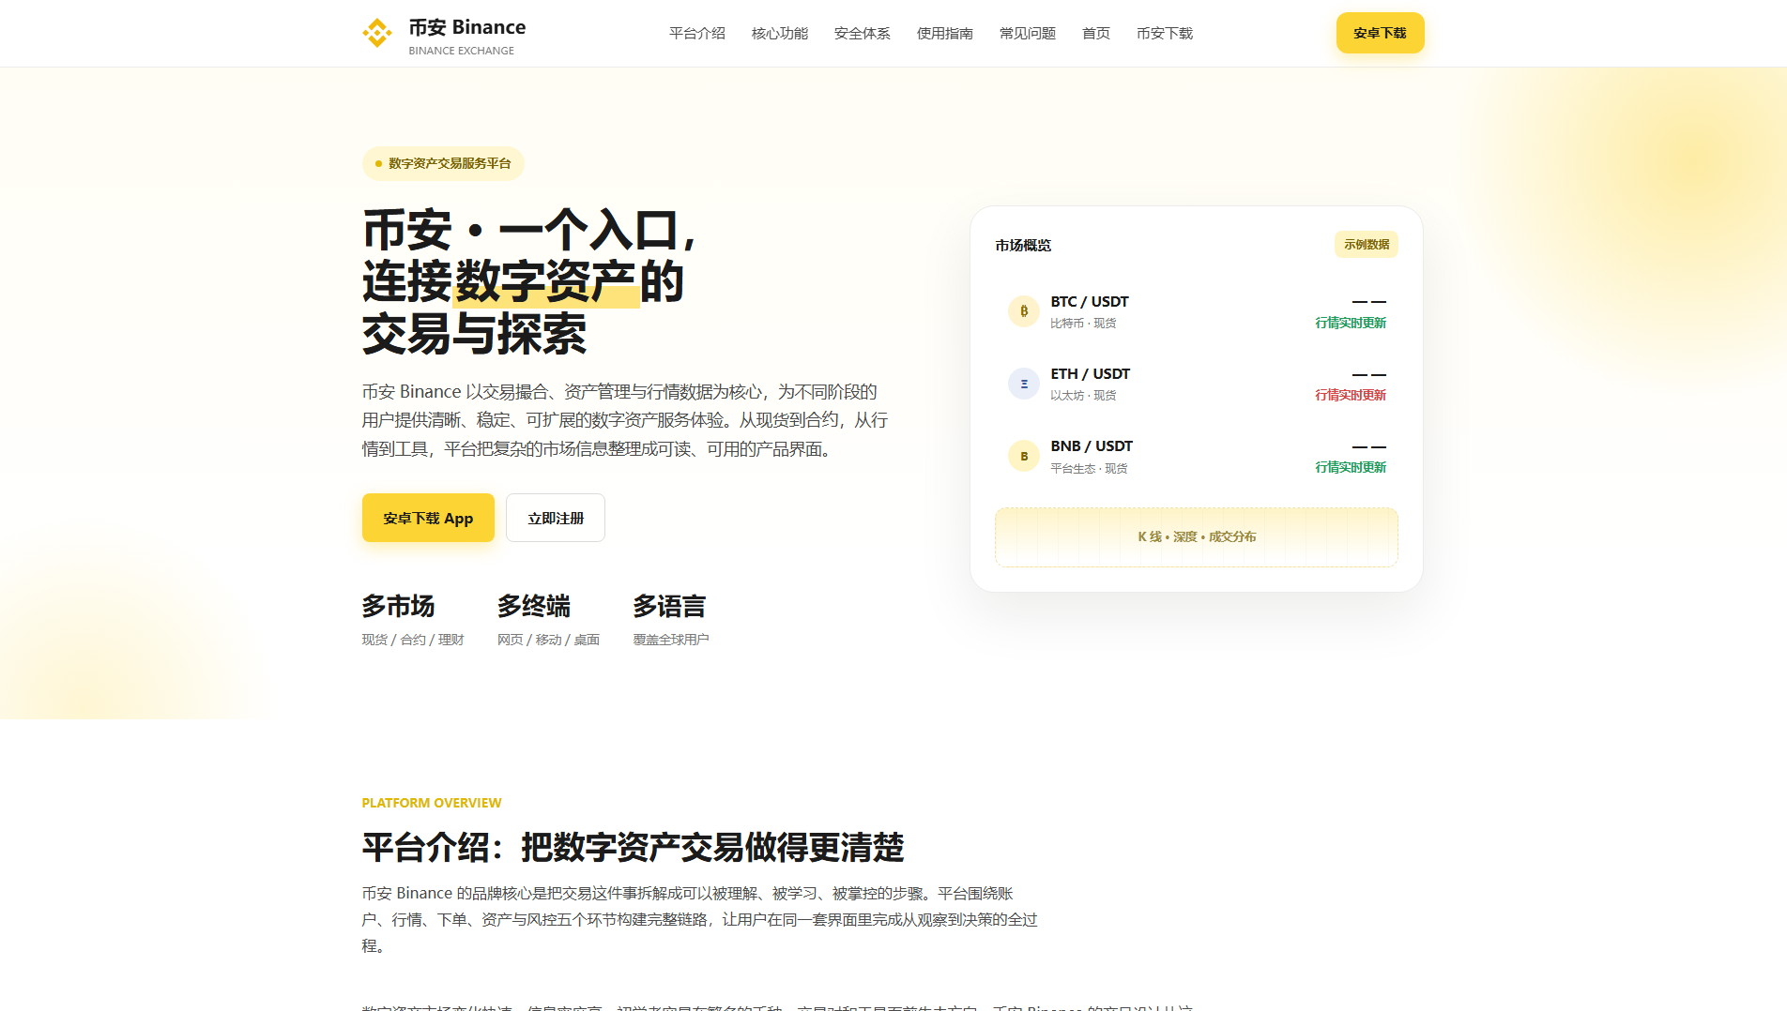This screenshot has height=1011, width=1787.
Task: Click the K 线 • 深度 • 成交分布 panel
Action: pos(1197,537)
